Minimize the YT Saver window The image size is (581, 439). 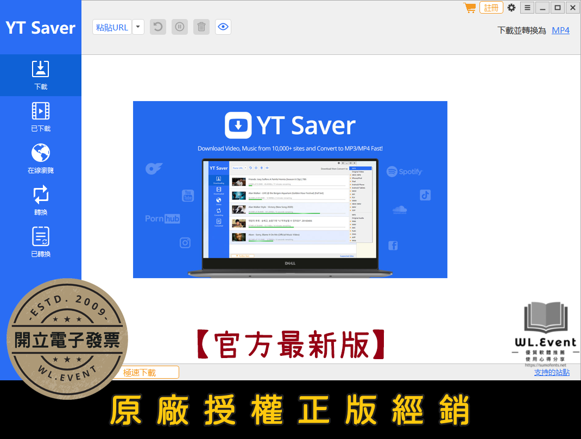pyautogui.click(x=542, y=8)
